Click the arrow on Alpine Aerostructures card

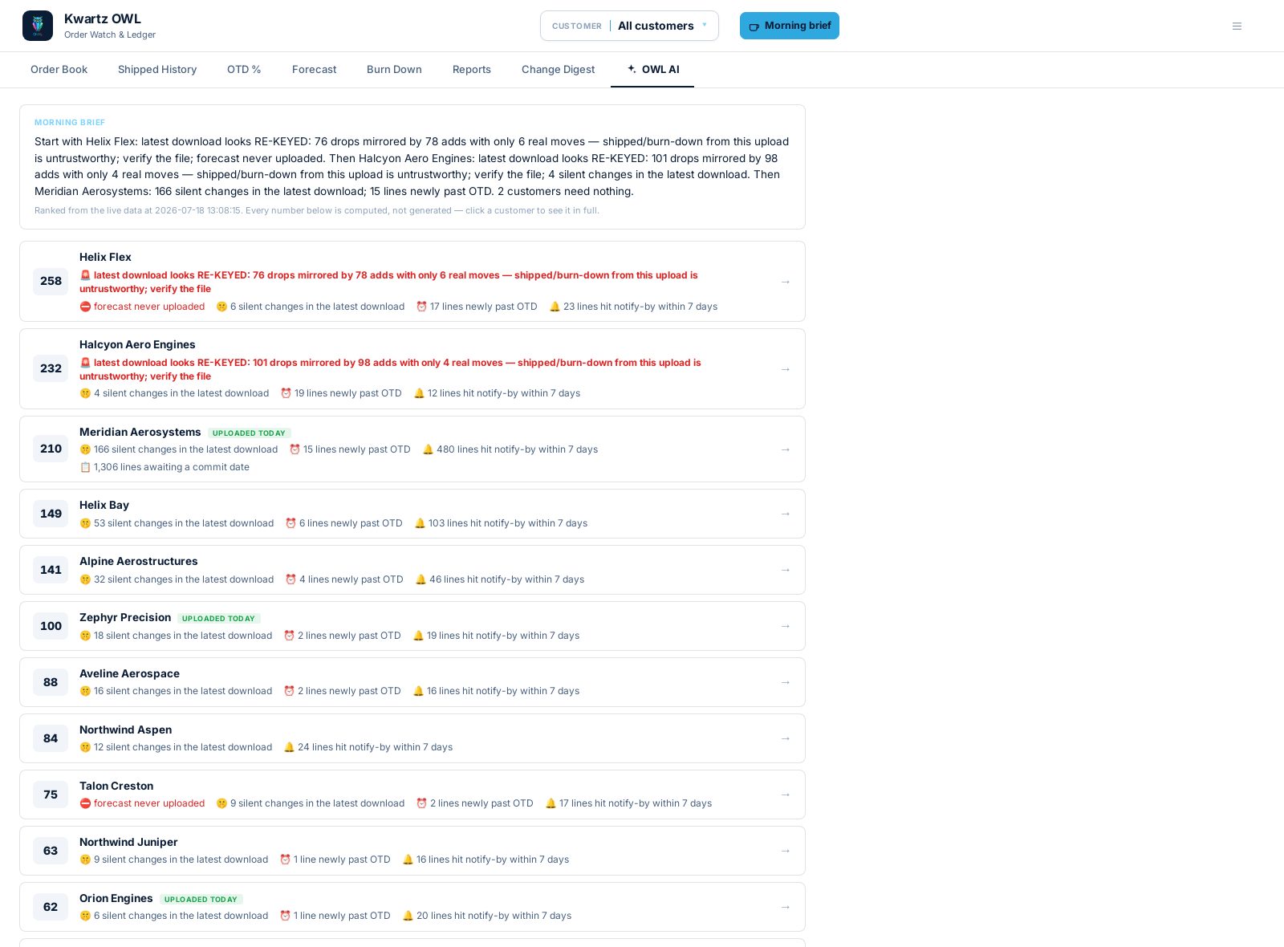click(x=786, y=570)
